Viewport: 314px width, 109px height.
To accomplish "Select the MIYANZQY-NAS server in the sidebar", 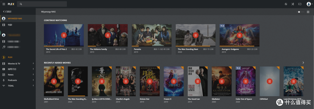I will [x=18, y=18].
